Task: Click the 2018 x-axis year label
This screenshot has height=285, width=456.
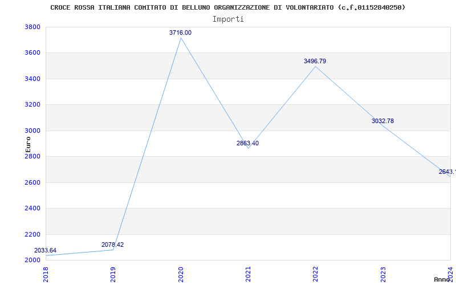Action: [x=46, y=274]
